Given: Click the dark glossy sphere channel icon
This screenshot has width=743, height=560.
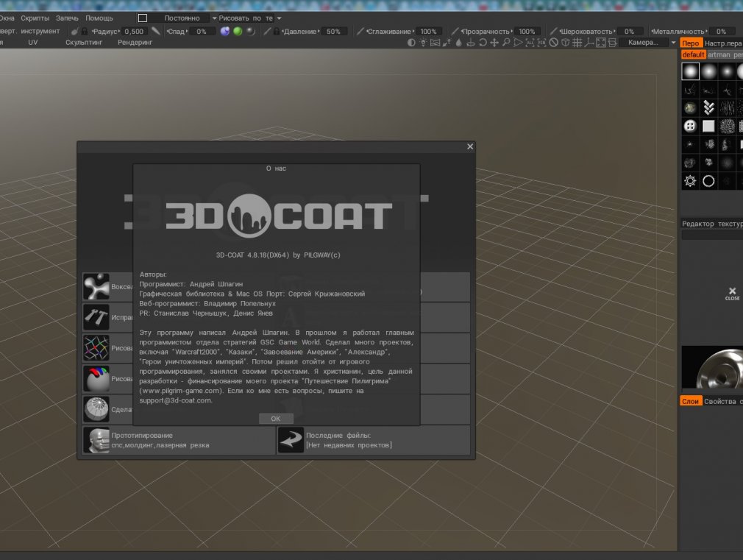Looking at the screenshot, I should 251,32.
